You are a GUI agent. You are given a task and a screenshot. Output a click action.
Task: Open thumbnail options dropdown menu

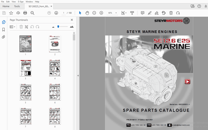pos(12,27)
